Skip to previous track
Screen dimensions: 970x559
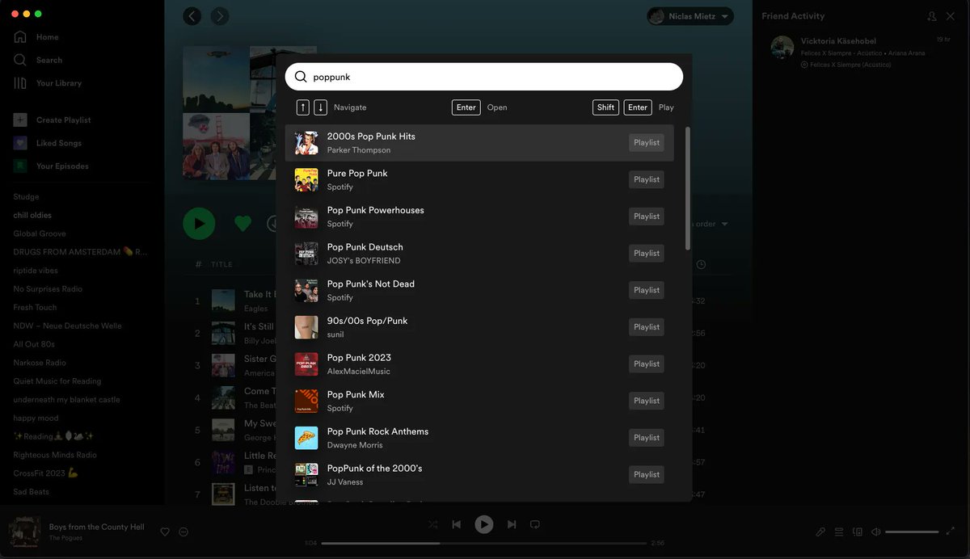[x=457, y=524]
